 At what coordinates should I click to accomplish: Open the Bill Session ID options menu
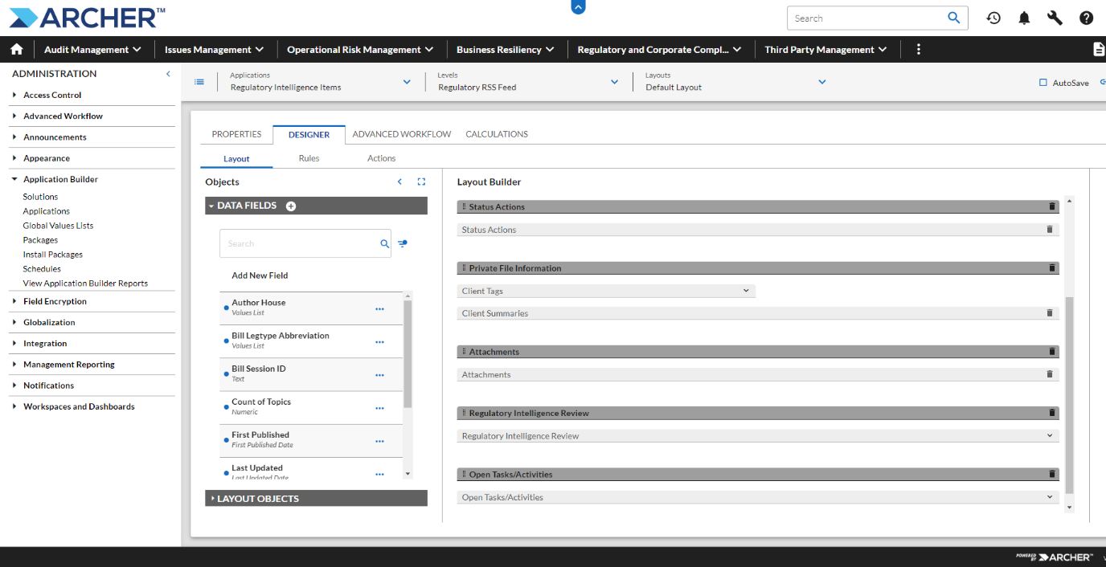(379, 374)
